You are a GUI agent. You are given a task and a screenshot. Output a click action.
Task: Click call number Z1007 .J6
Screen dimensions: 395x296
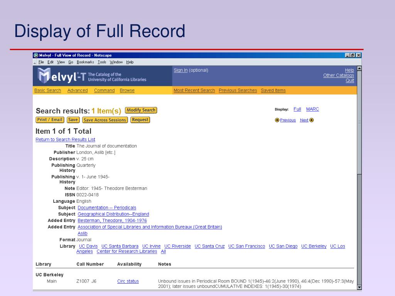(x=86, y=281)
